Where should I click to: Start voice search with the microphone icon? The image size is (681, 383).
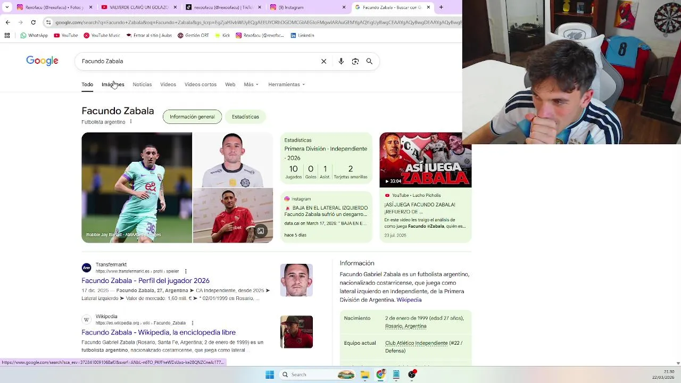click(x=341, y=61)
